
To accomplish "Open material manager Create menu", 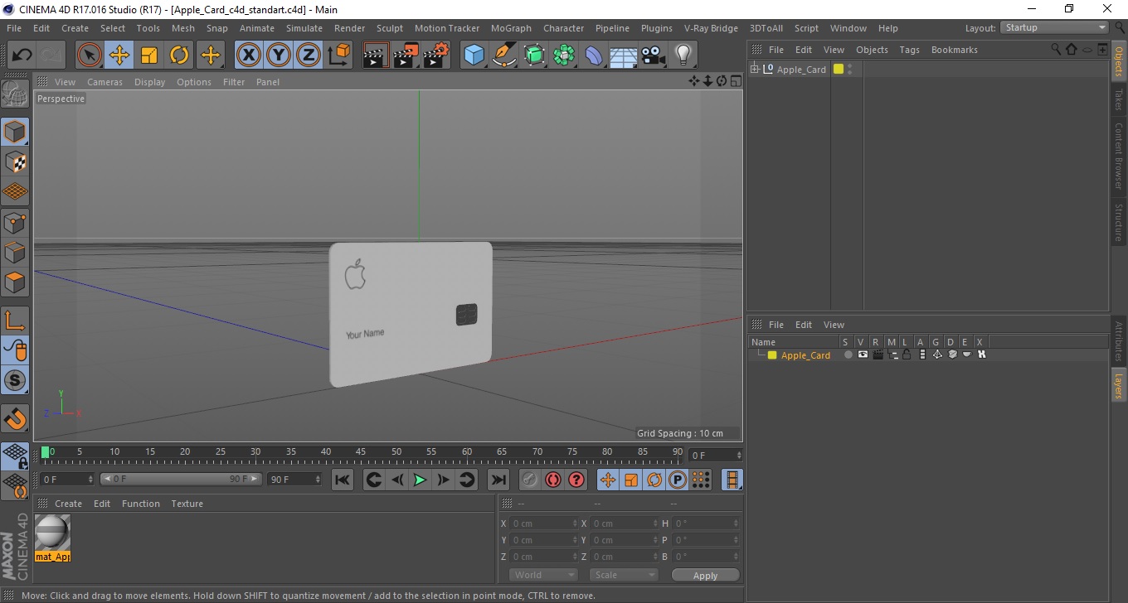I will (x=68, y=504).
